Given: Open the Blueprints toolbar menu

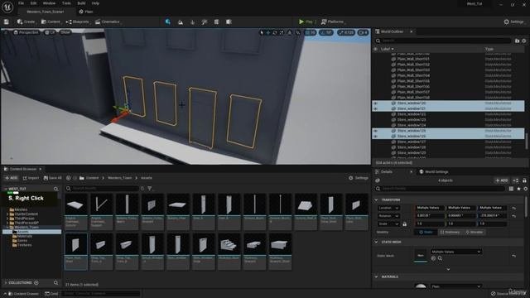Looking at the screenshot, I should [78, 22].
